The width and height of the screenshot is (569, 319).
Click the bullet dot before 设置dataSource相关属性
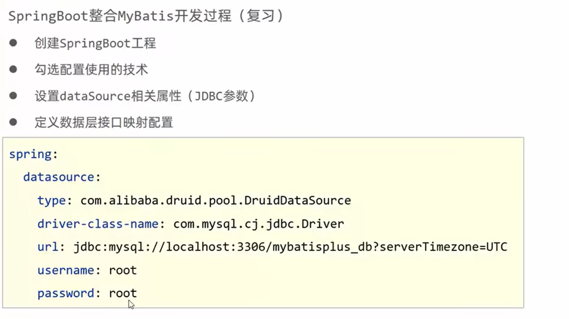13,96
